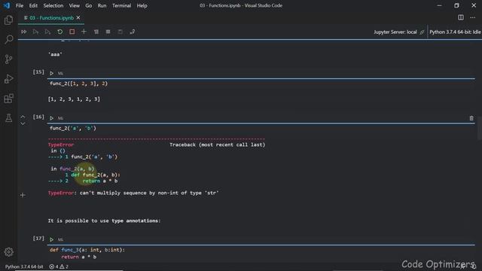Click Run All Cells in notebook toolbar
The image size is (482, 271).
[23, 32]
